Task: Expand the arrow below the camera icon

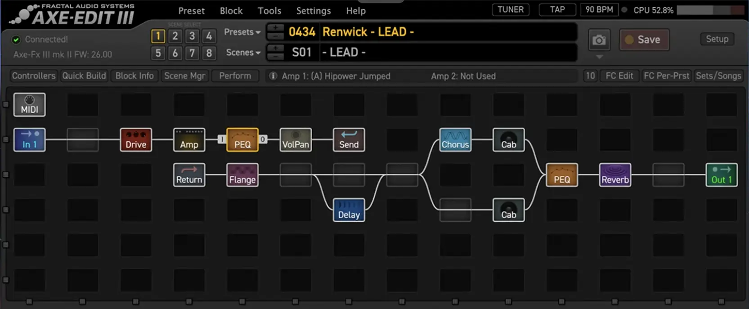Action: click(x=599, y=57)
